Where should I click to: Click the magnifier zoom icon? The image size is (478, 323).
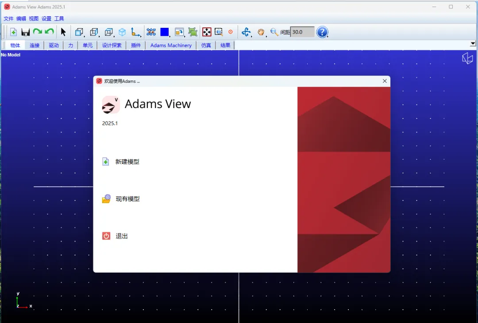point(274,32)
